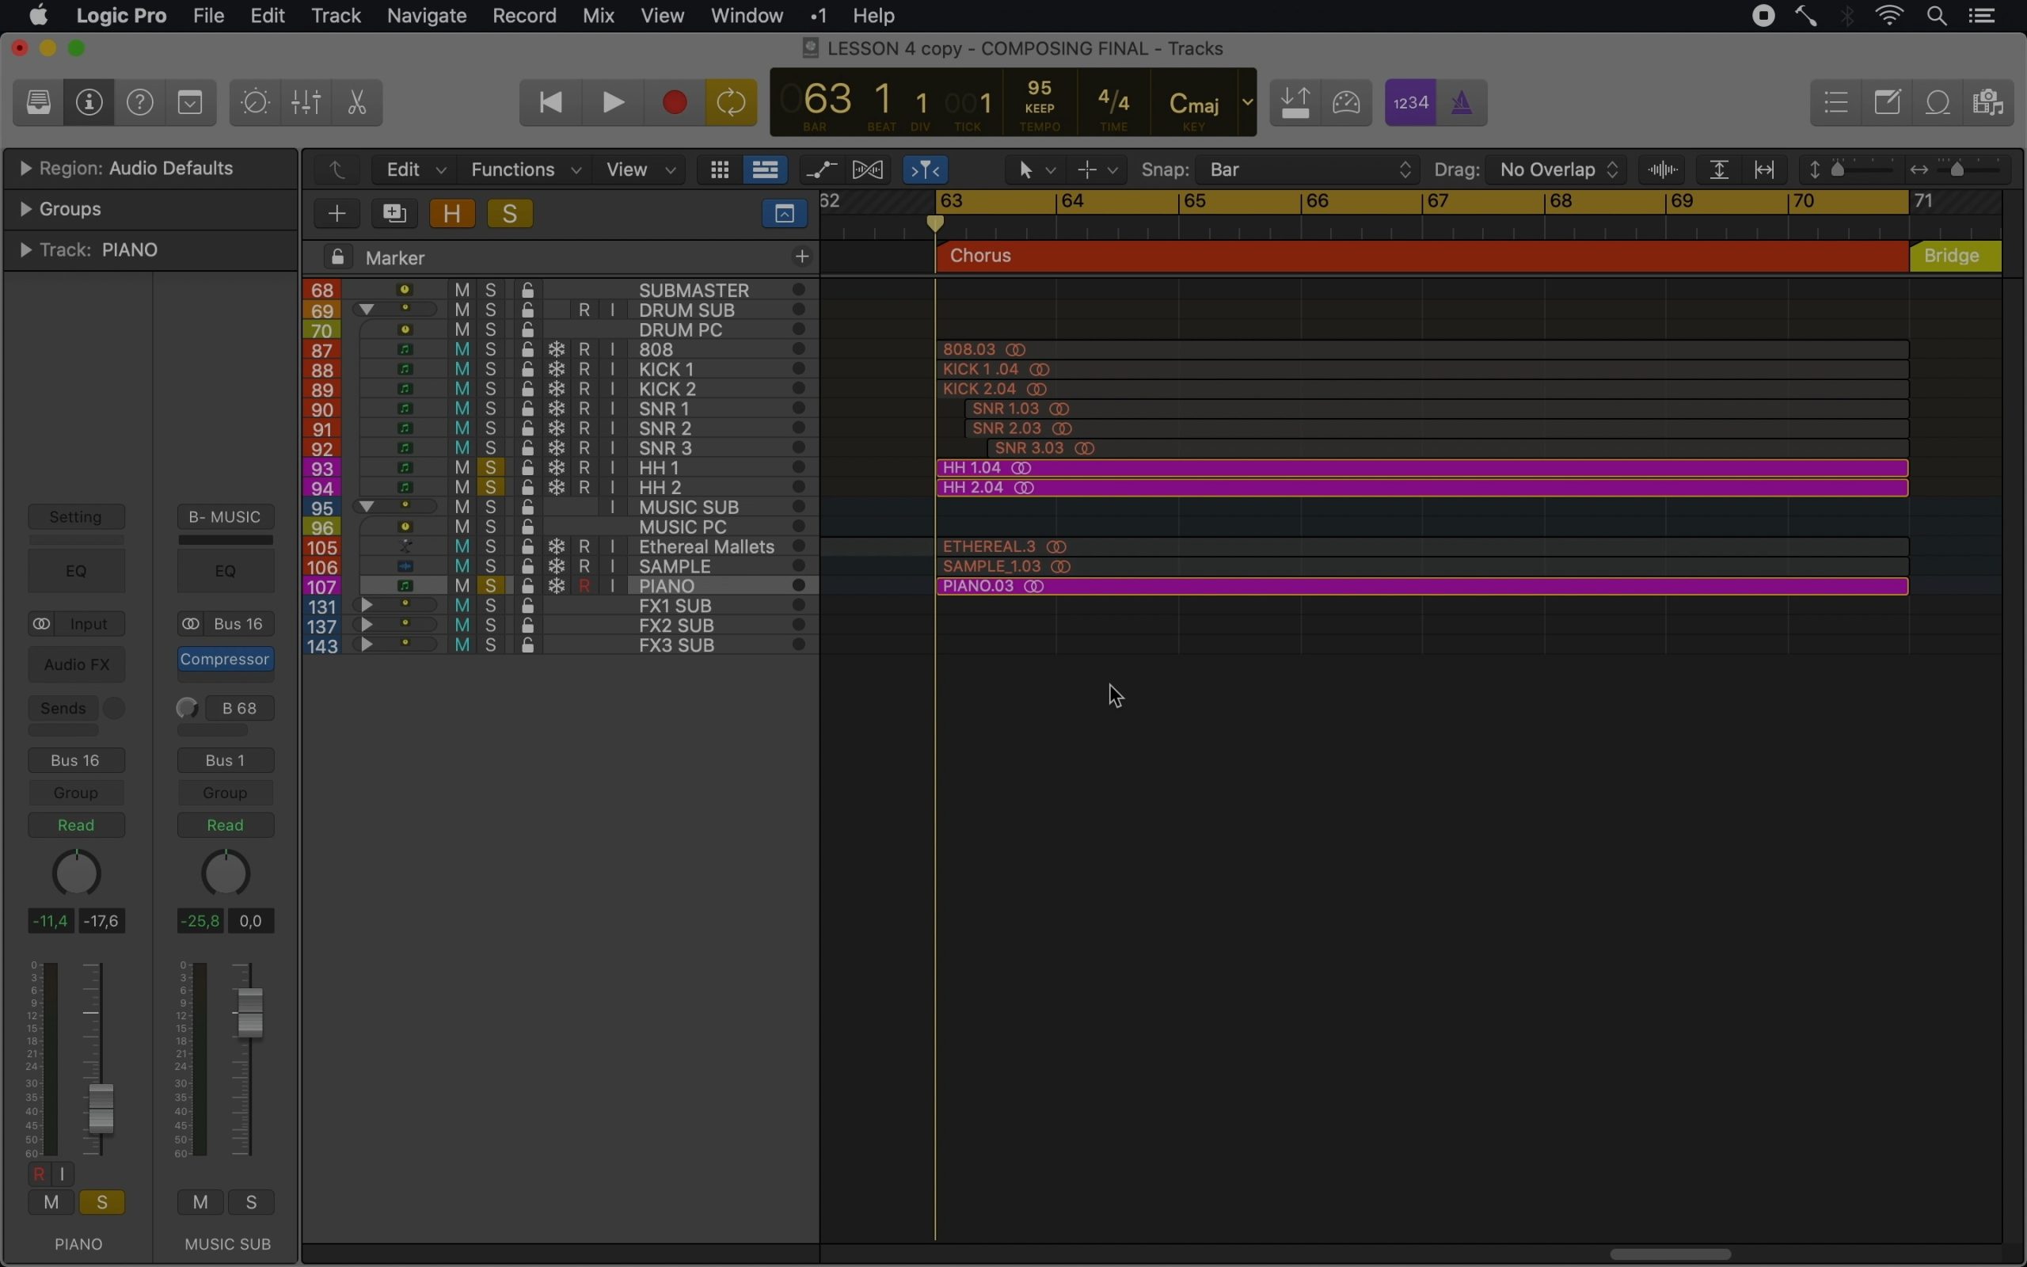
Task: Click the MUSIC SUB volume fader
Action: coord(249,1012)
